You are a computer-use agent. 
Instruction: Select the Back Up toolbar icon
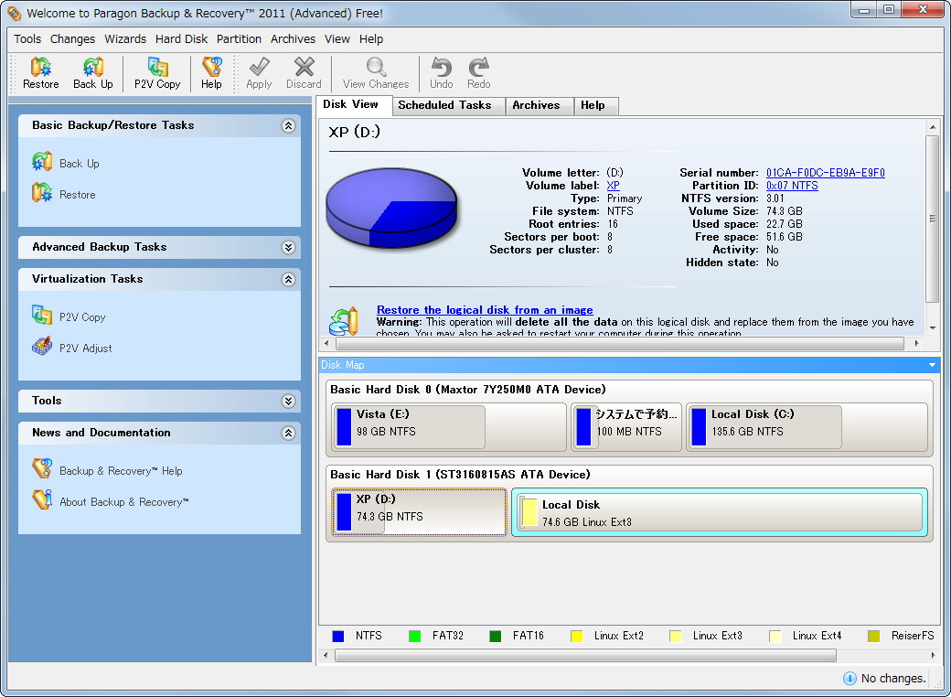tap(92, 72)
